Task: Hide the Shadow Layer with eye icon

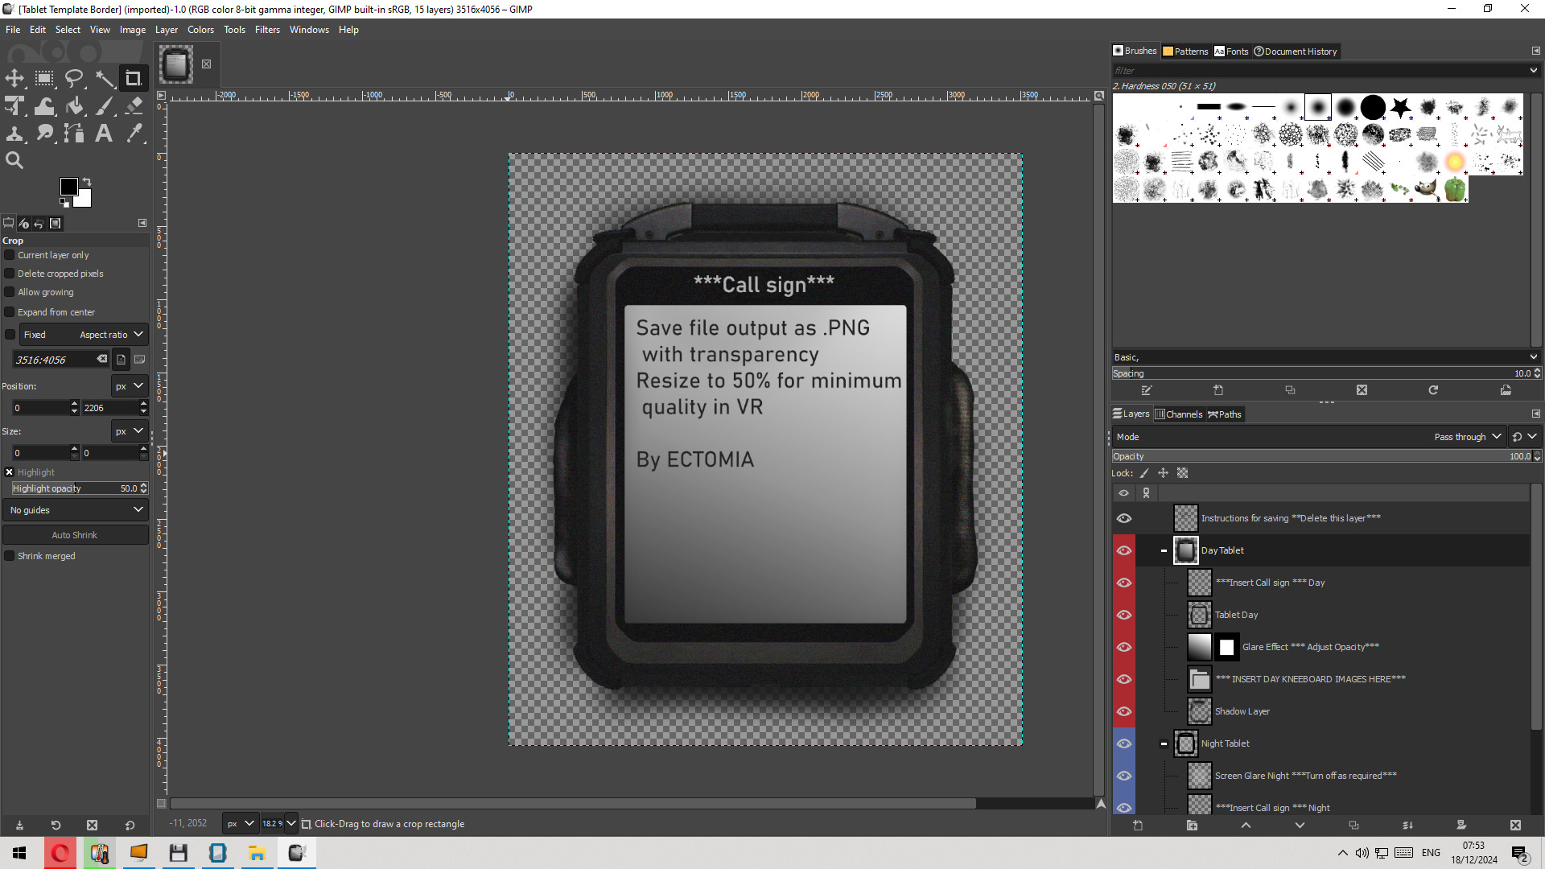Action: pyautogui.click(x=1124, y=711)
